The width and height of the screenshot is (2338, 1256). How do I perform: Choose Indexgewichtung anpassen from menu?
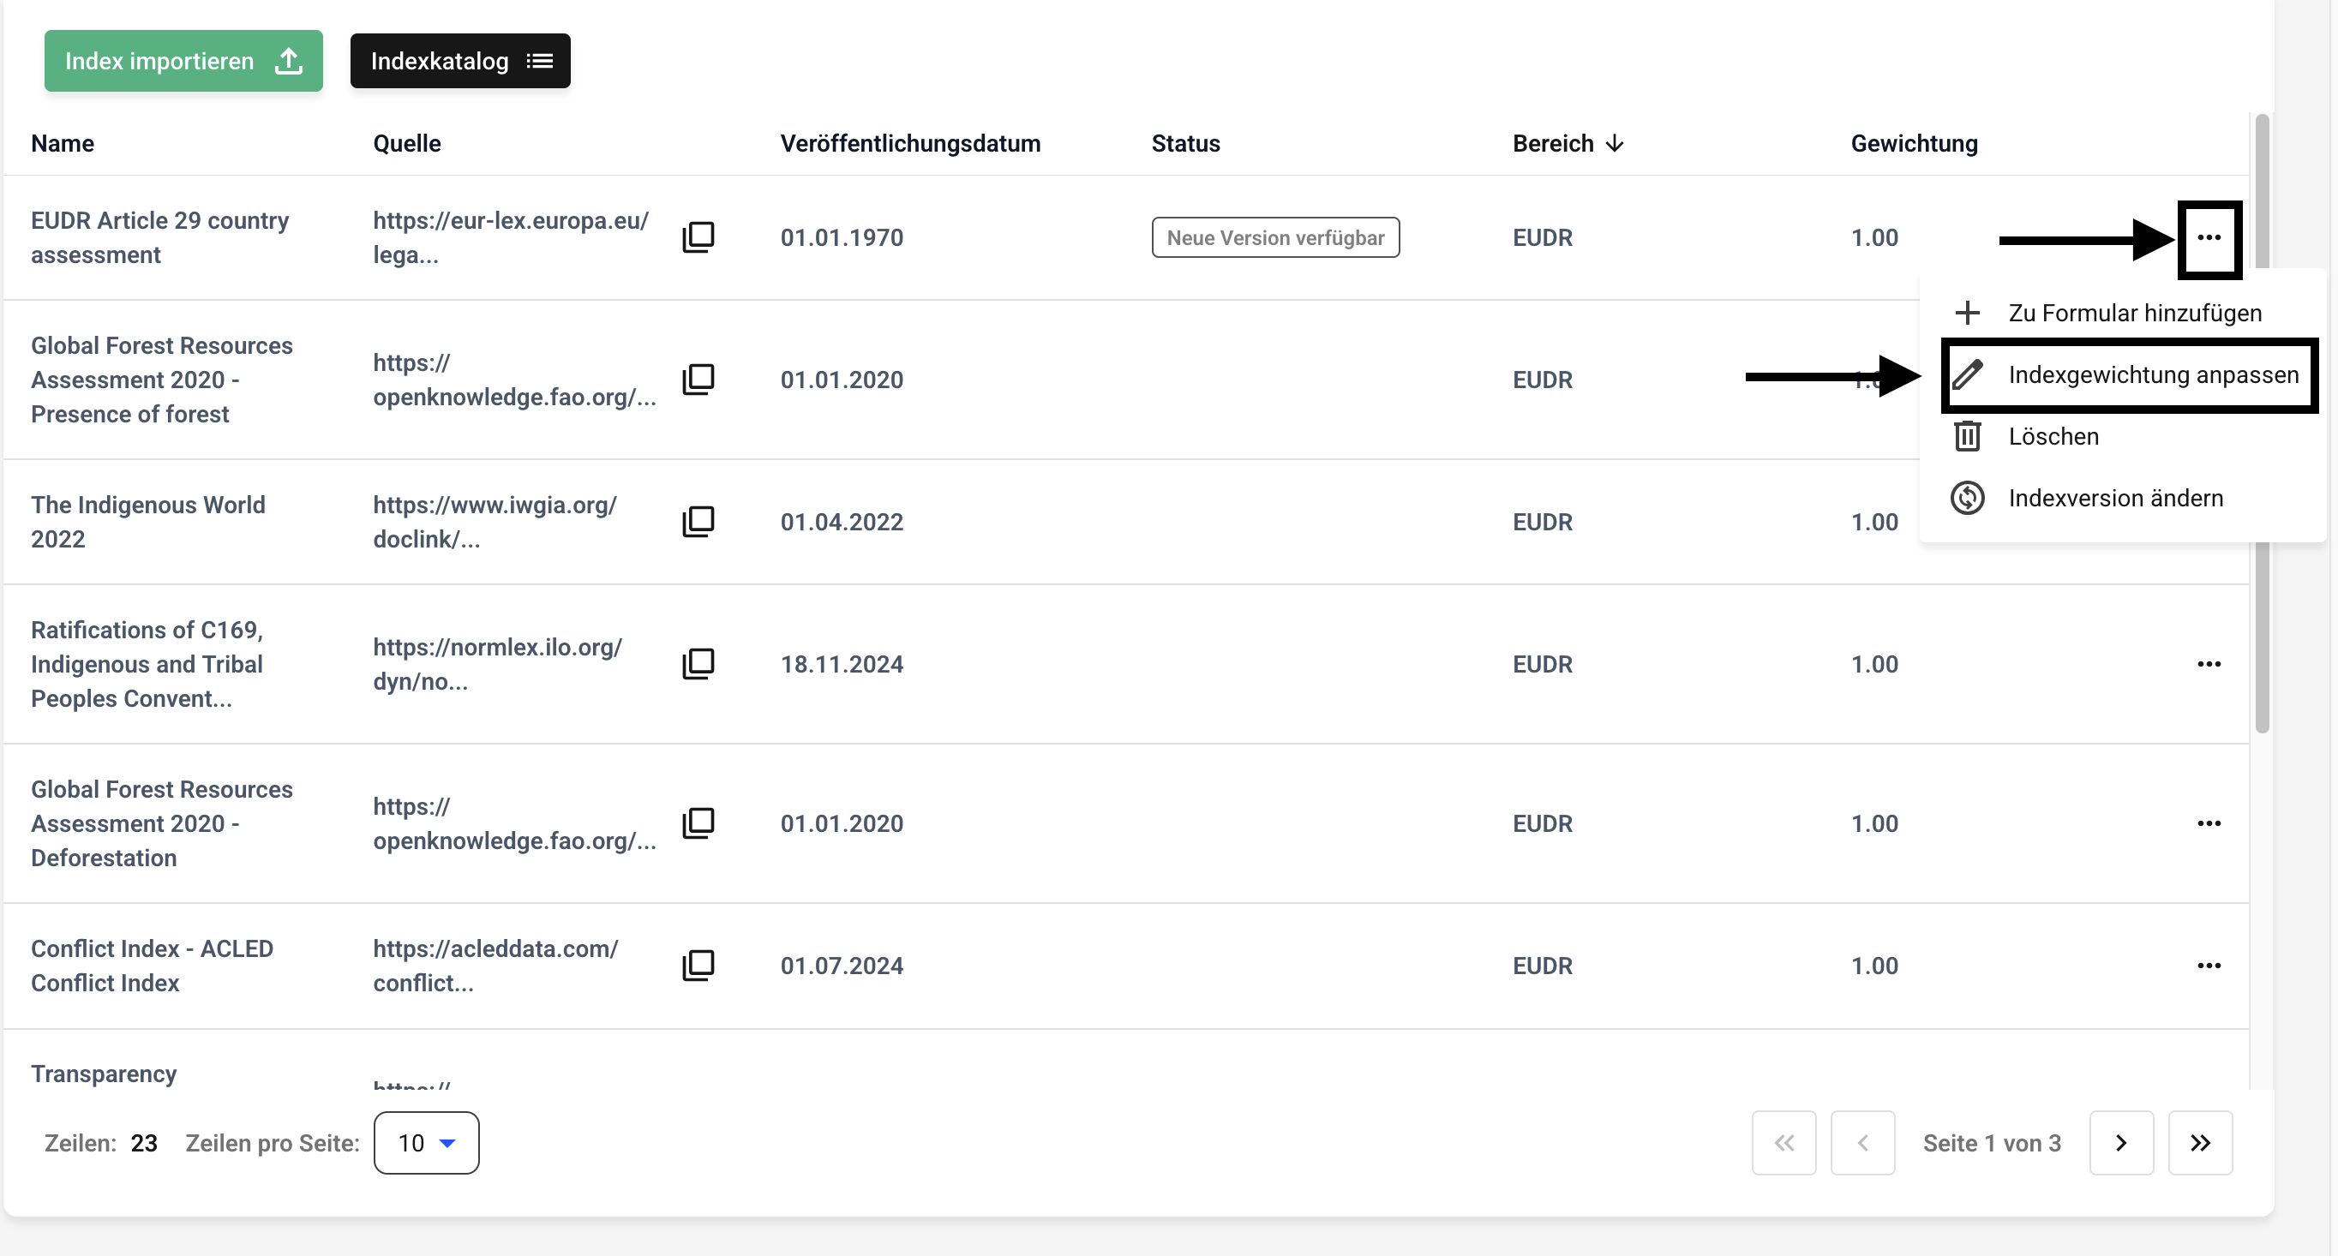click(2151, 374)
